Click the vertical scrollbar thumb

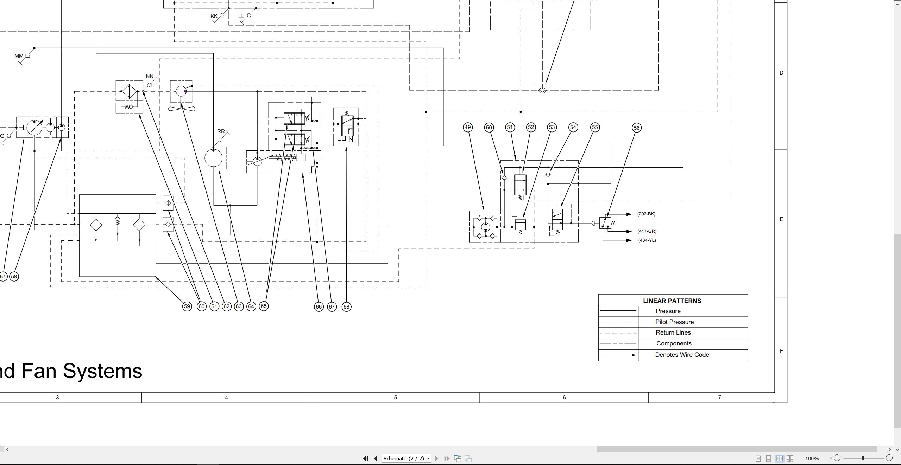tap(897, 330)
